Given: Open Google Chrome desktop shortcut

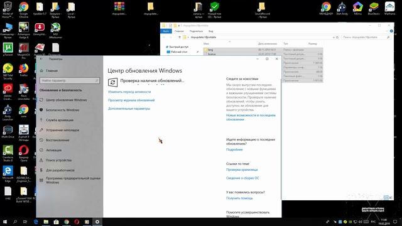Looking at the screenshot, I should coord(24,10).
